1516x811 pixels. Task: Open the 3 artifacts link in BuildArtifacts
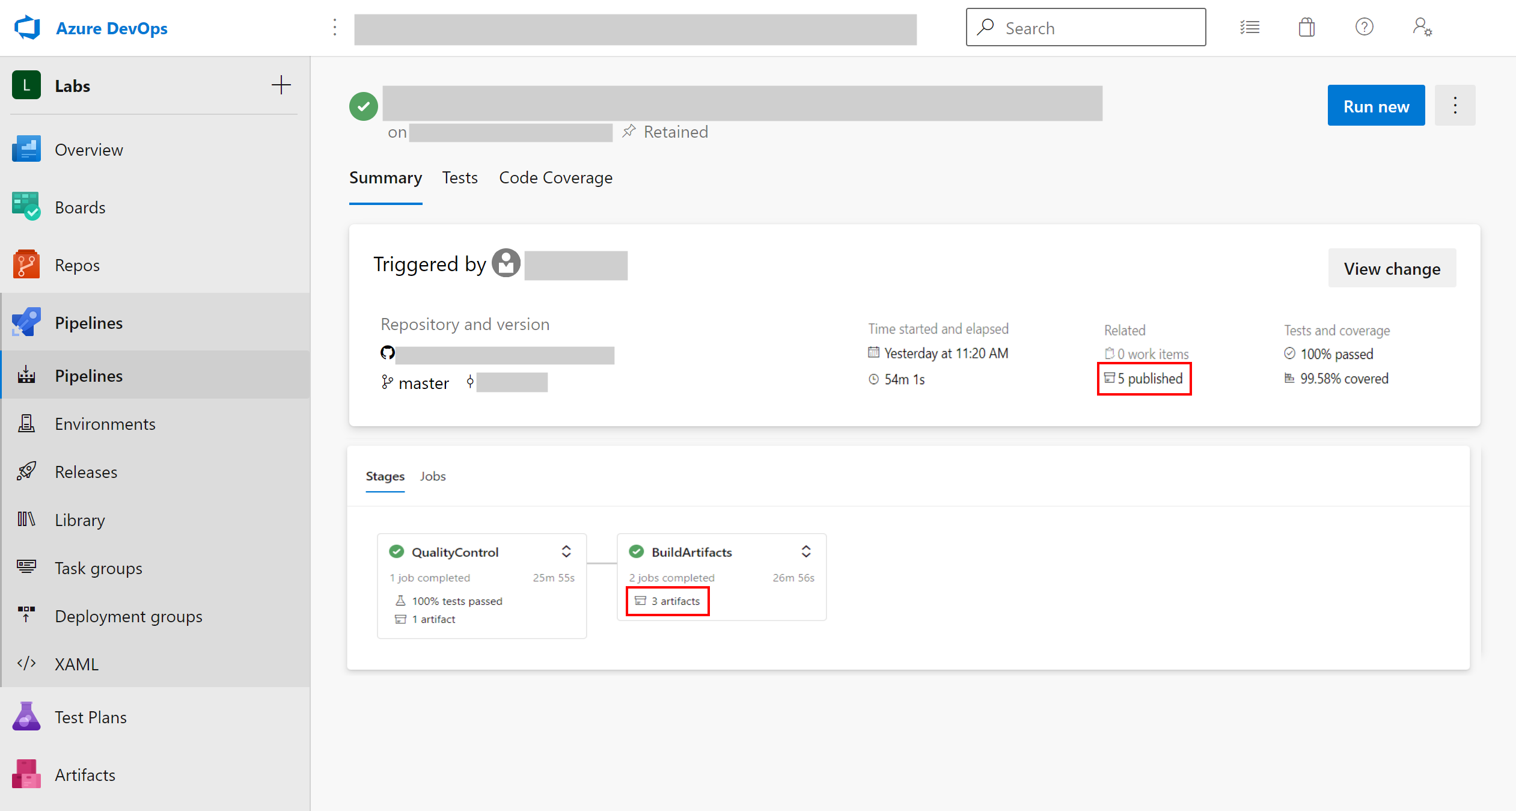(668, 601)
